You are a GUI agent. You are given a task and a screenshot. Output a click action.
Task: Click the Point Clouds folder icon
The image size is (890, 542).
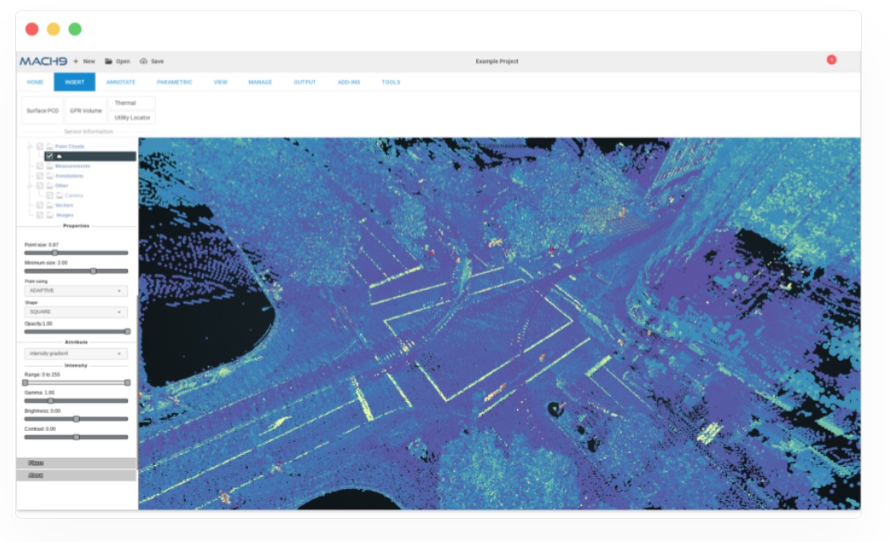[x=50, y=147]
